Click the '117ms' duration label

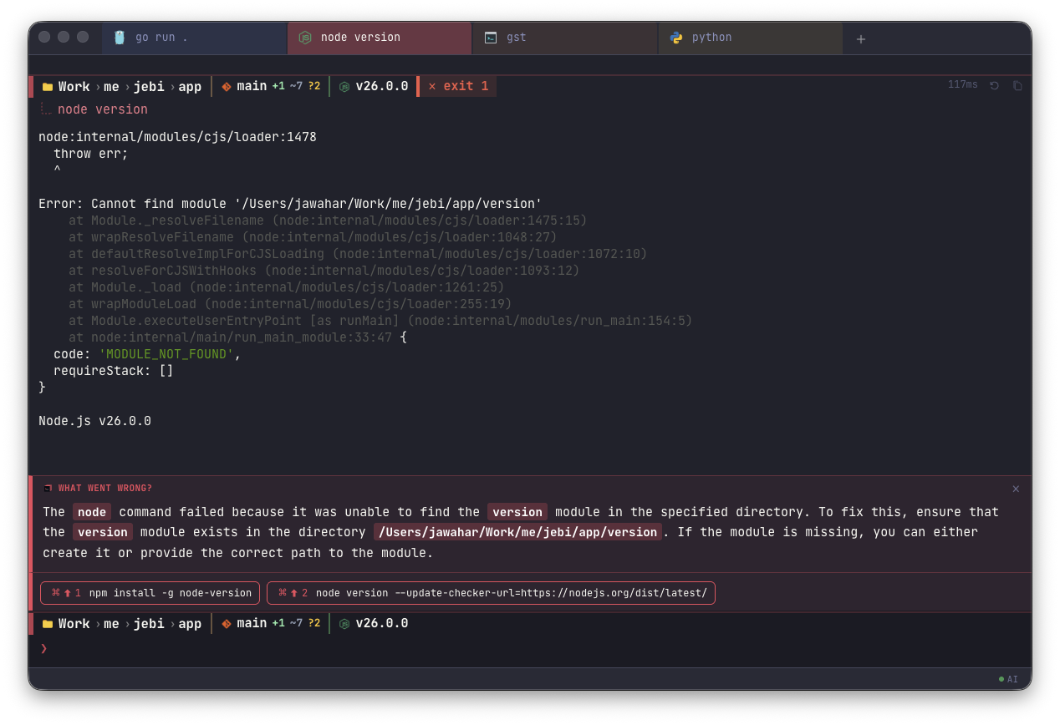tap(962, 84)
